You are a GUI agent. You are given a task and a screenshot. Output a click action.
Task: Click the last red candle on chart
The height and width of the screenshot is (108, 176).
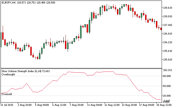pos(161,29)
